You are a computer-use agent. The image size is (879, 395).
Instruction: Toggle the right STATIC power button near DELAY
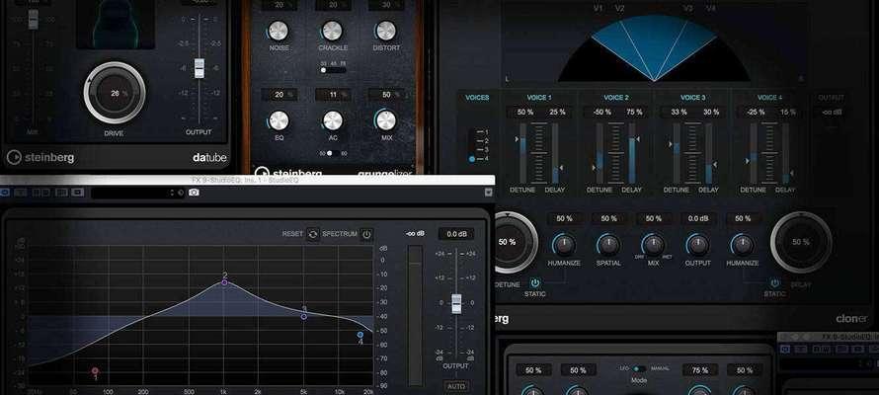[774, 283]
